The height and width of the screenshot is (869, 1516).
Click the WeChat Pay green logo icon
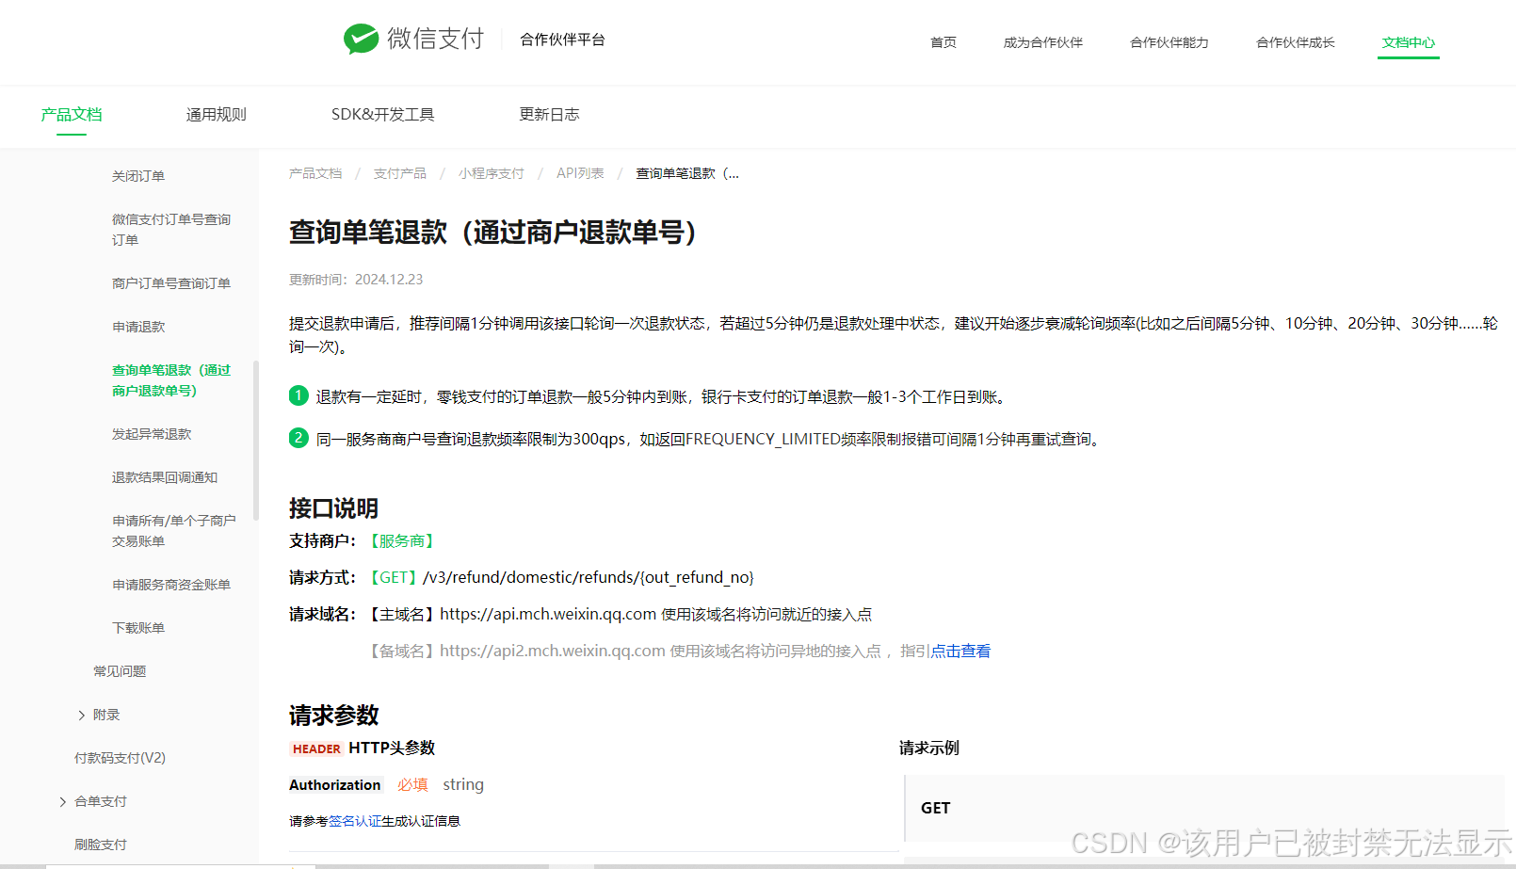(x=361, y=39)
